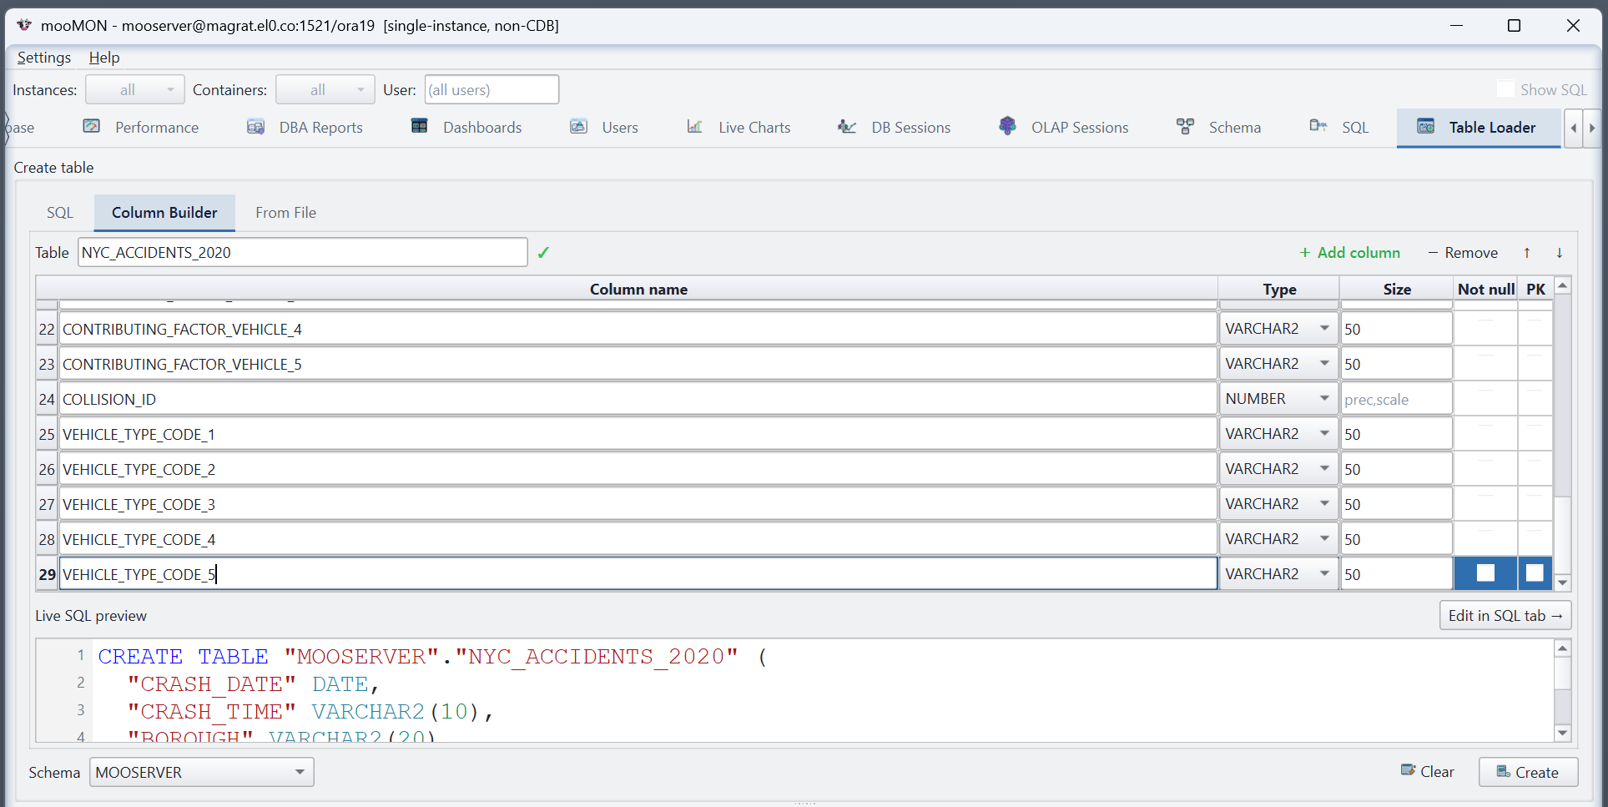Click the Create table button
1608x807 pixels.
tap(1528, 772)
